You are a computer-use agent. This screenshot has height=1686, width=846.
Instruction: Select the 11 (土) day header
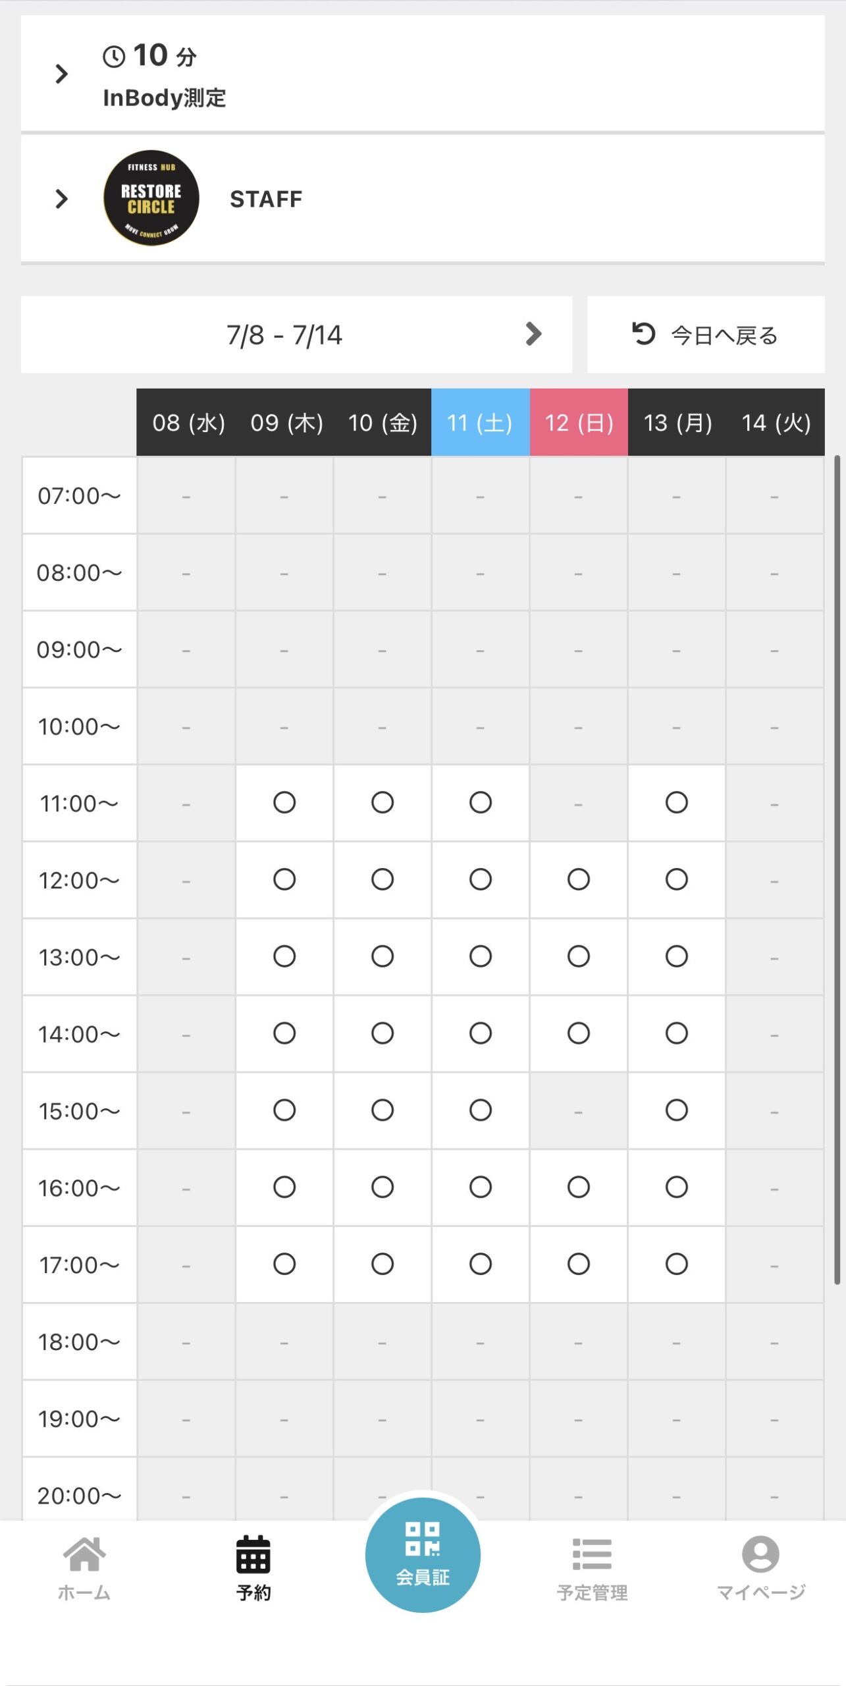point(481,422)
